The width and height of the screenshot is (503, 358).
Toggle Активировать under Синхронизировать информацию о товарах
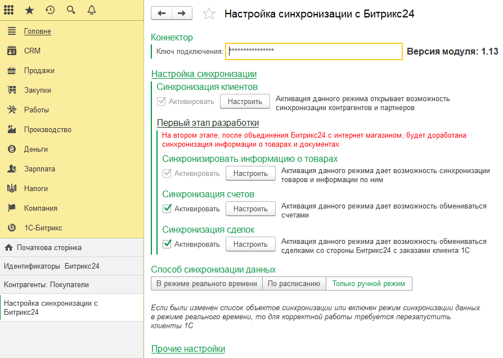[x=167, y=174]
